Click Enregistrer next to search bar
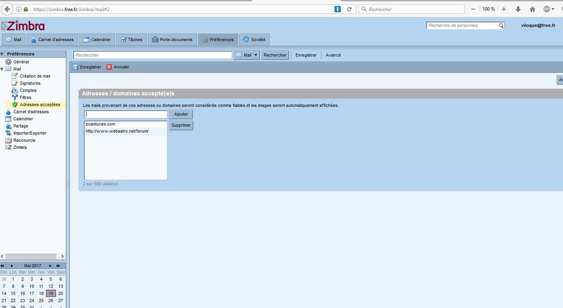 click(306, 55)
